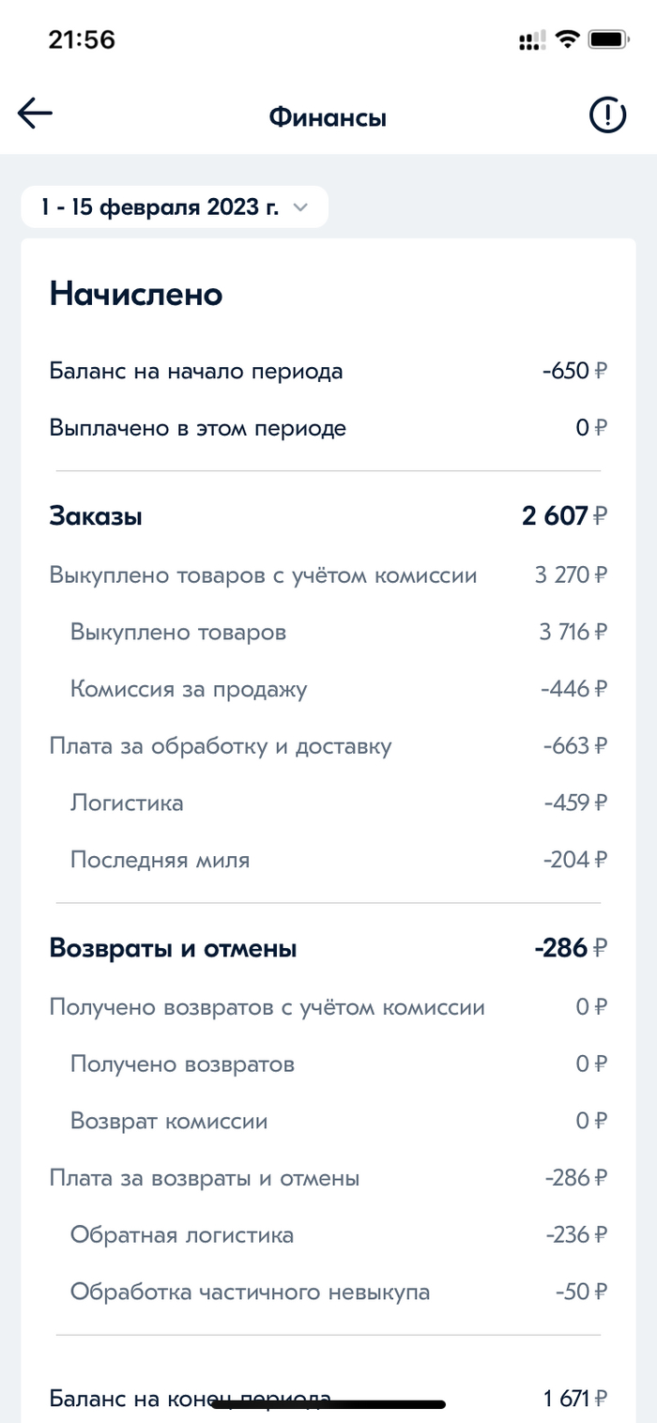This screenshot has width=657, height=1423.
Task: Tap the cellular signal icon
Action: 531,40
